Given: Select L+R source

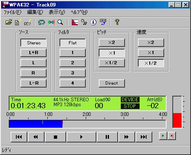Looking at the screenshot, I should 33,52.
